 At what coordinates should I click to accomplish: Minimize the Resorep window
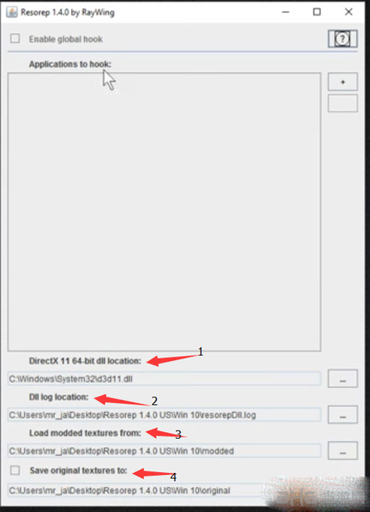click(286, 12)
